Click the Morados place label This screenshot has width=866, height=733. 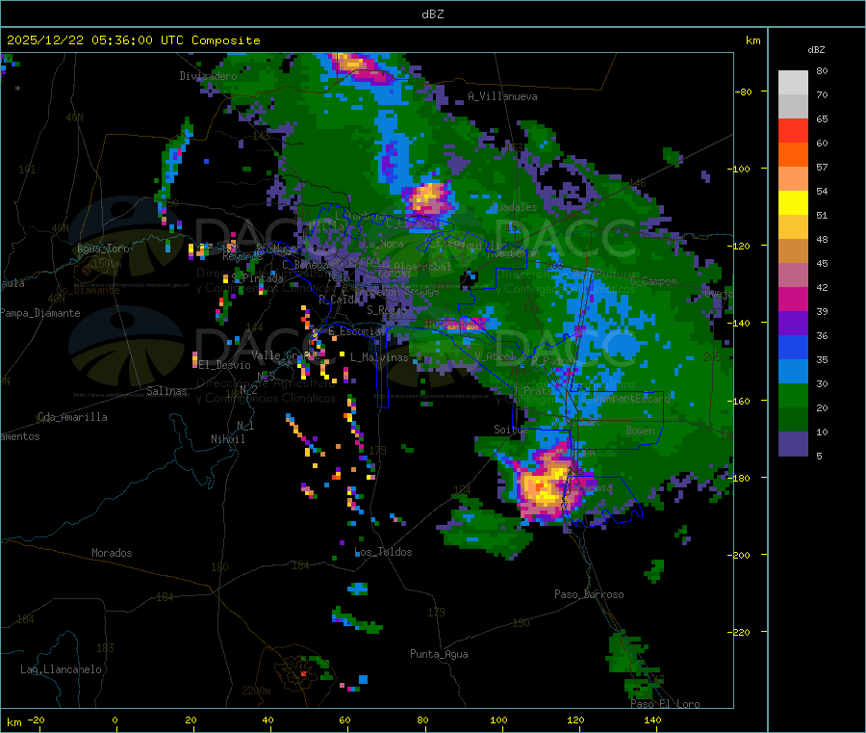coord(112,553)
